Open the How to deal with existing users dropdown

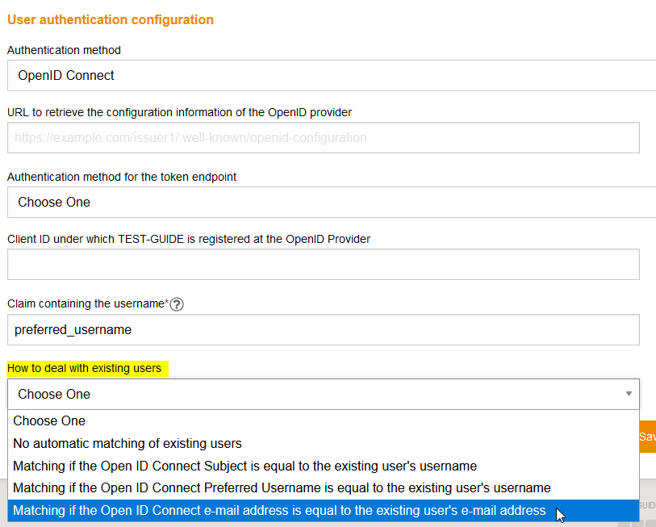click(x=323, y=394)
